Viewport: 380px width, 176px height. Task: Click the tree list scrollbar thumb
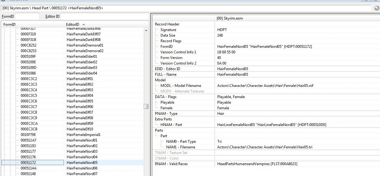(146, 106)
